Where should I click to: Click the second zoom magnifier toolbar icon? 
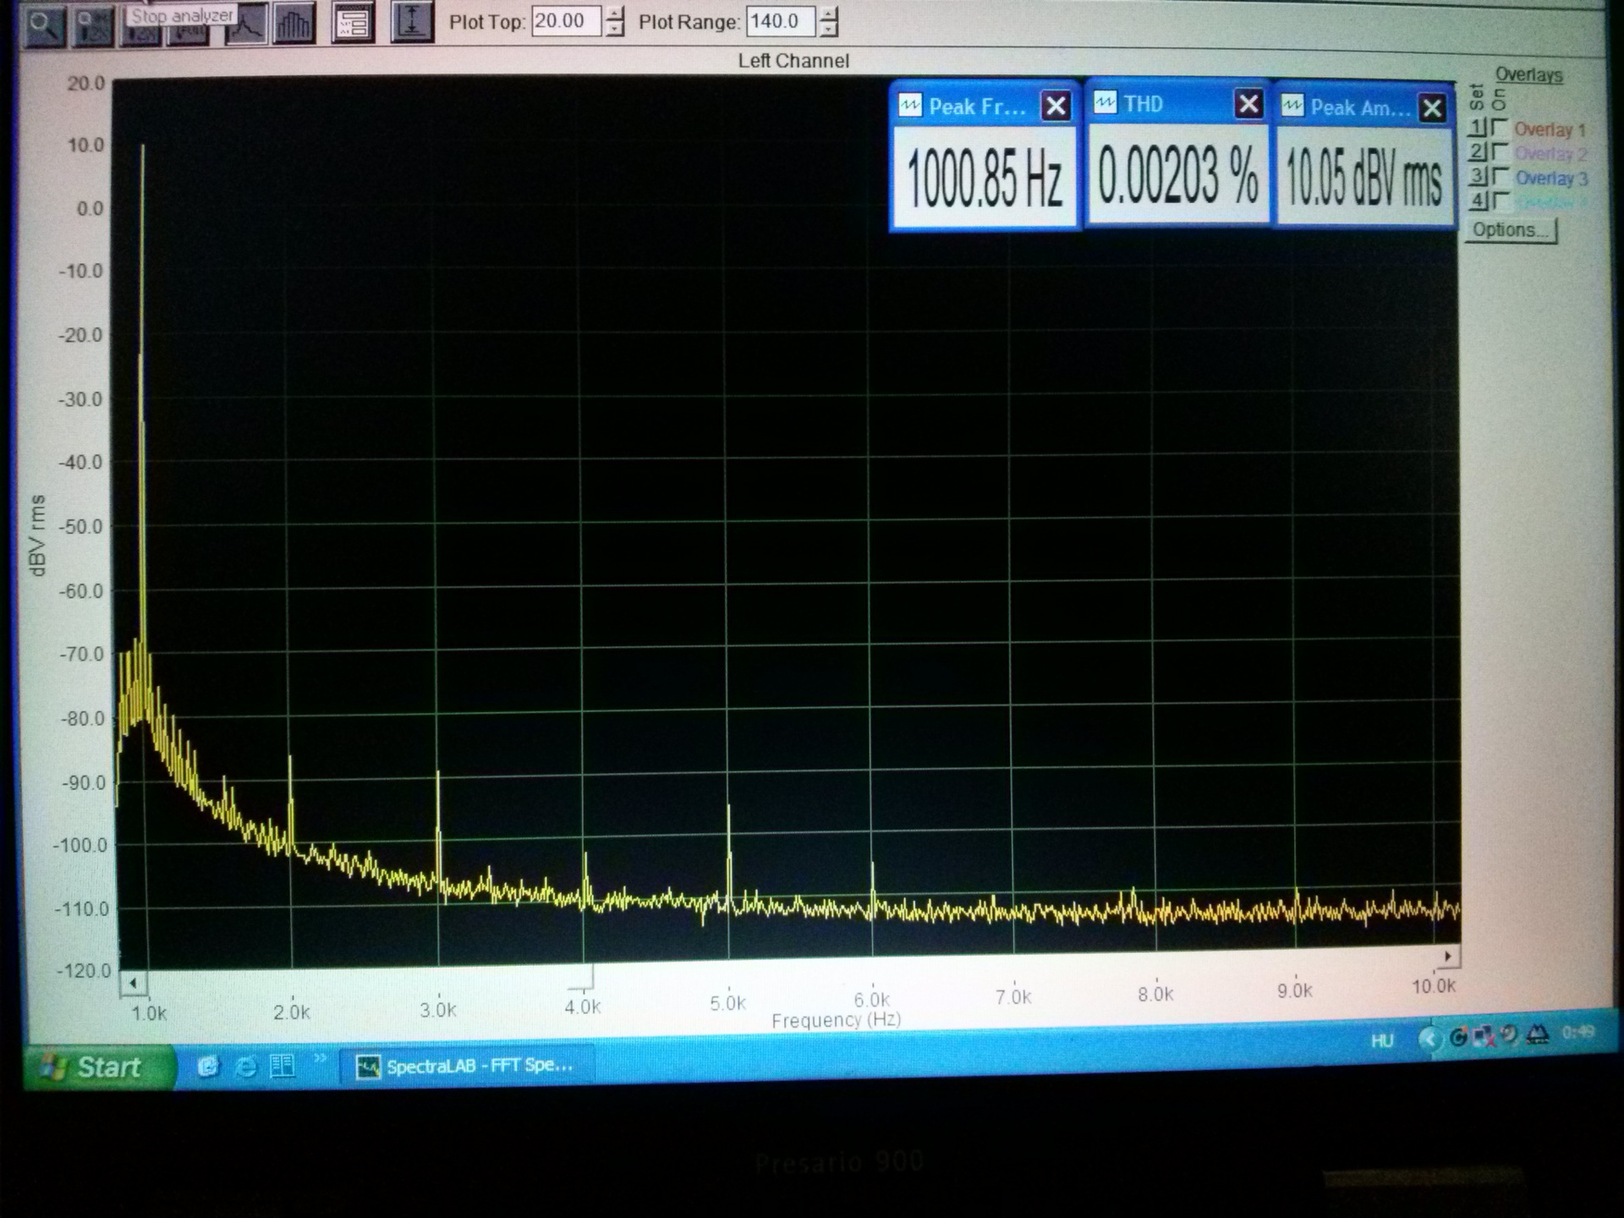click(x=92, y=27)
